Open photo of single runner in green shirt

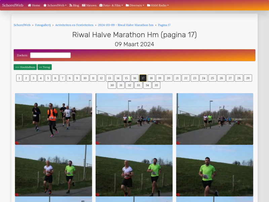tap(215, 171)
